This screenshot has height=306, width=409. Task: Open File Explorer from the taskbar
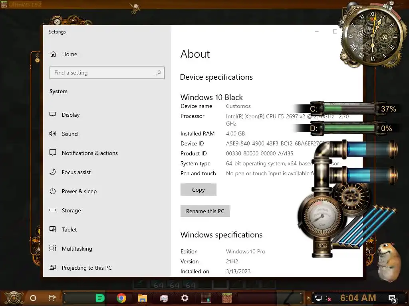pos(143,298)
